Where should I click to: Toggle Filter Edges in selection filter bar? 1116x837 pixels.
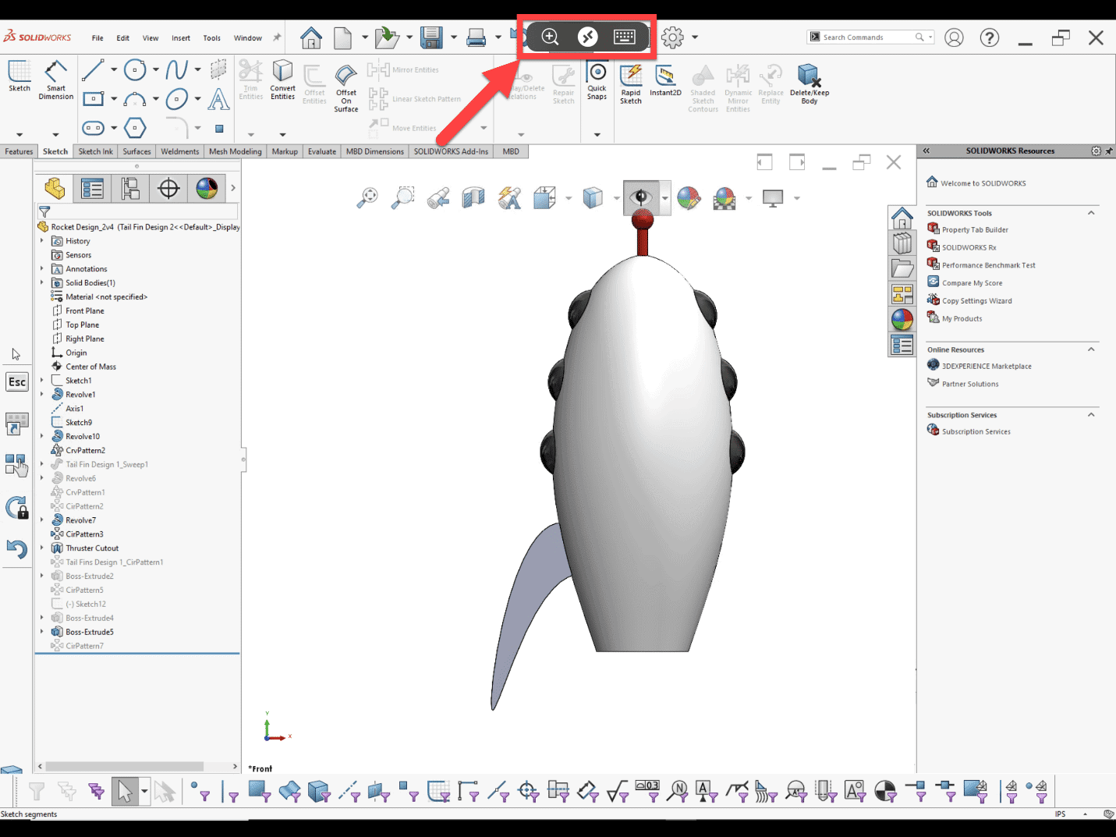click(231, 792)
